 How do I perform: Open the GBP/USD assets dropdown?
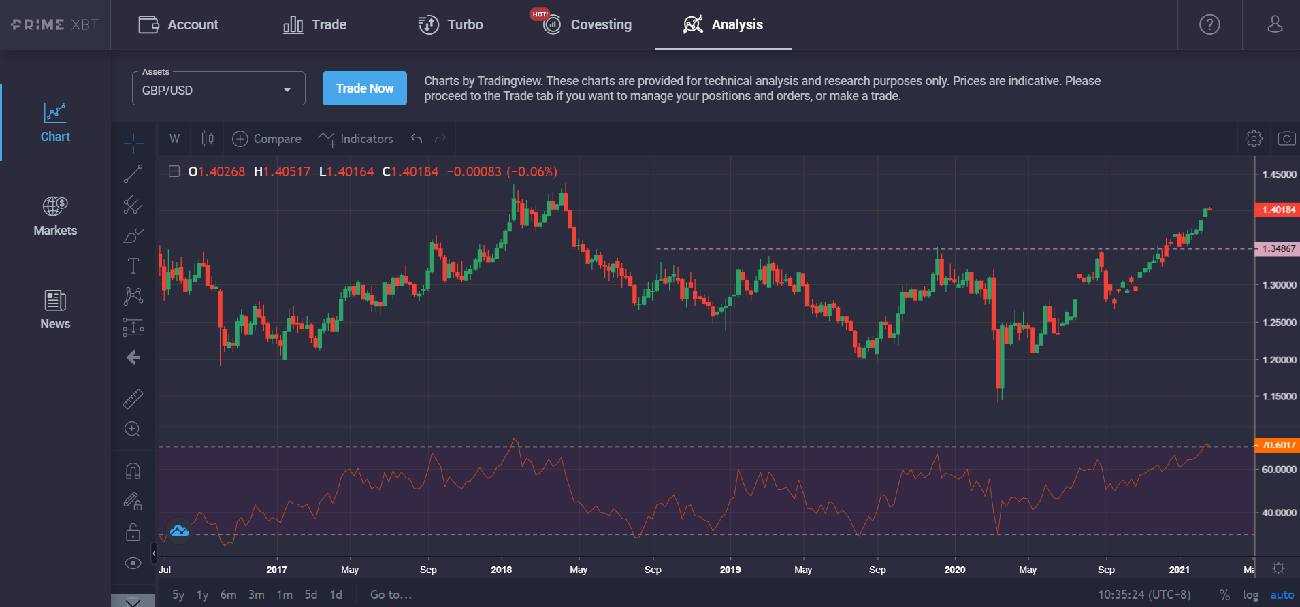click(x=218, y=90)
